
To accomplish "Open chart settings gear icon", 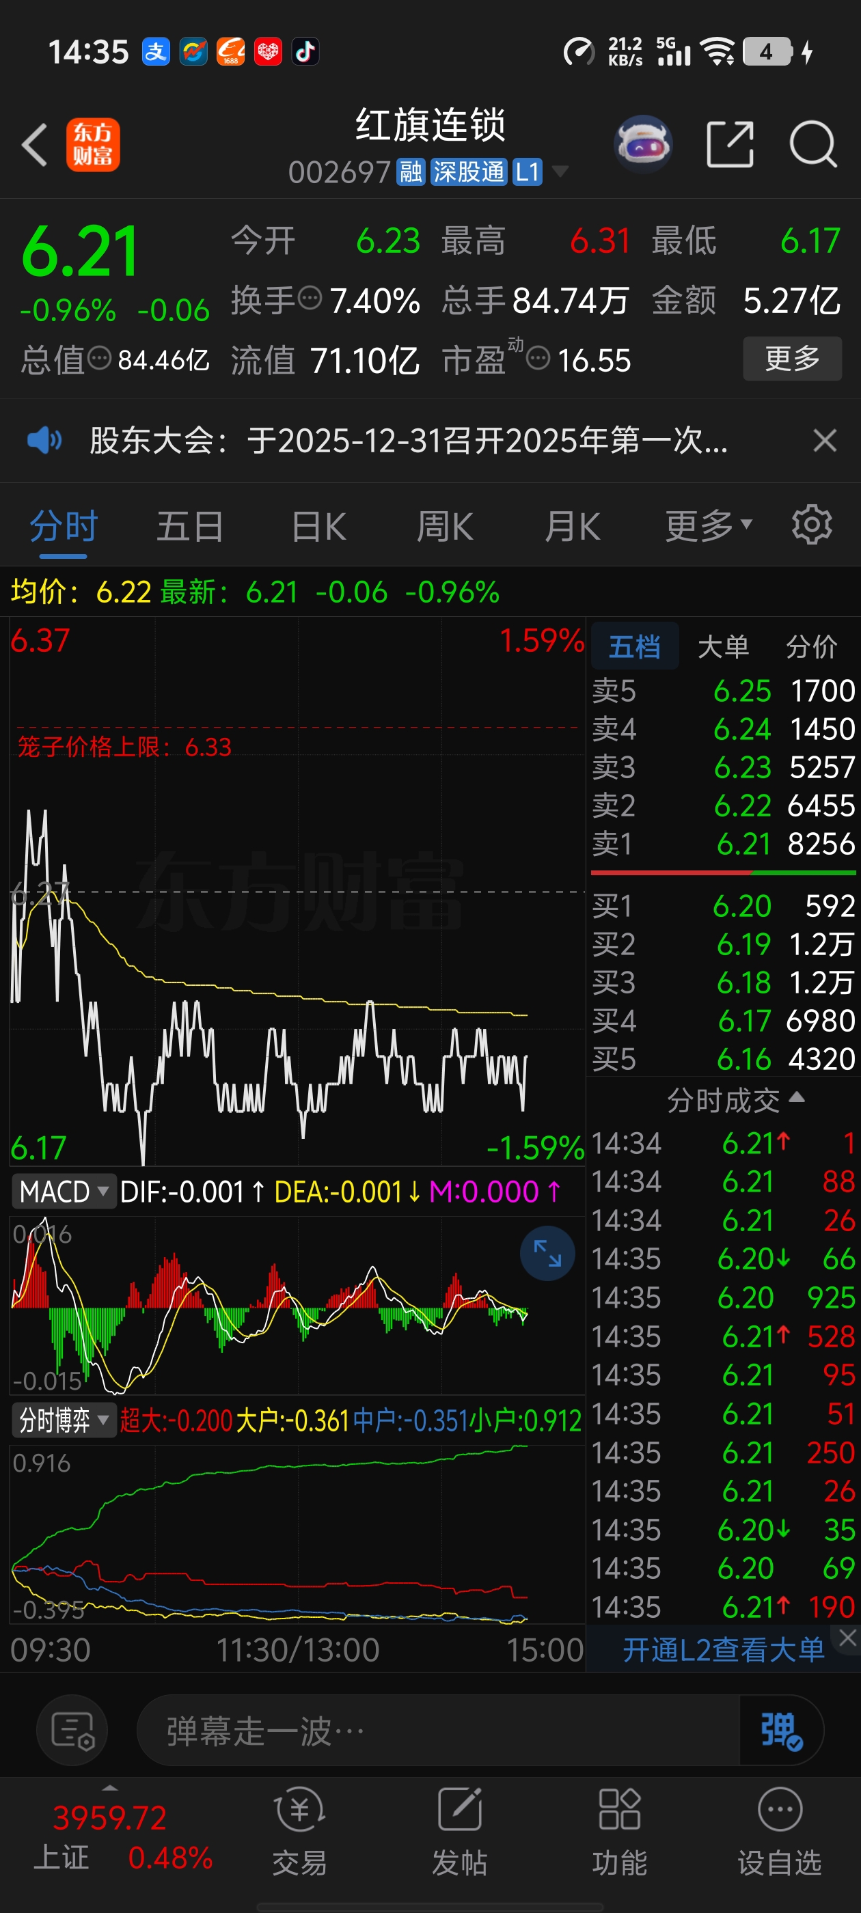I will click(x=812, y=525).
